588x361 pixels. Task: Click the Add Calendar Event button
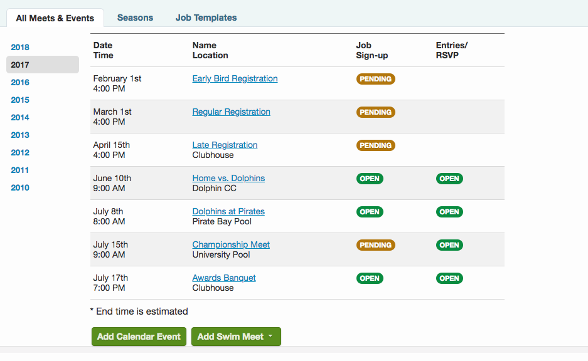click(139, 337)
